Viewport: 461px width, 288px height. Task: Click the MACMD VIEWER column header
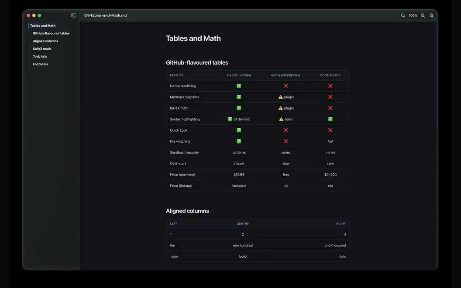coord(239,75)
